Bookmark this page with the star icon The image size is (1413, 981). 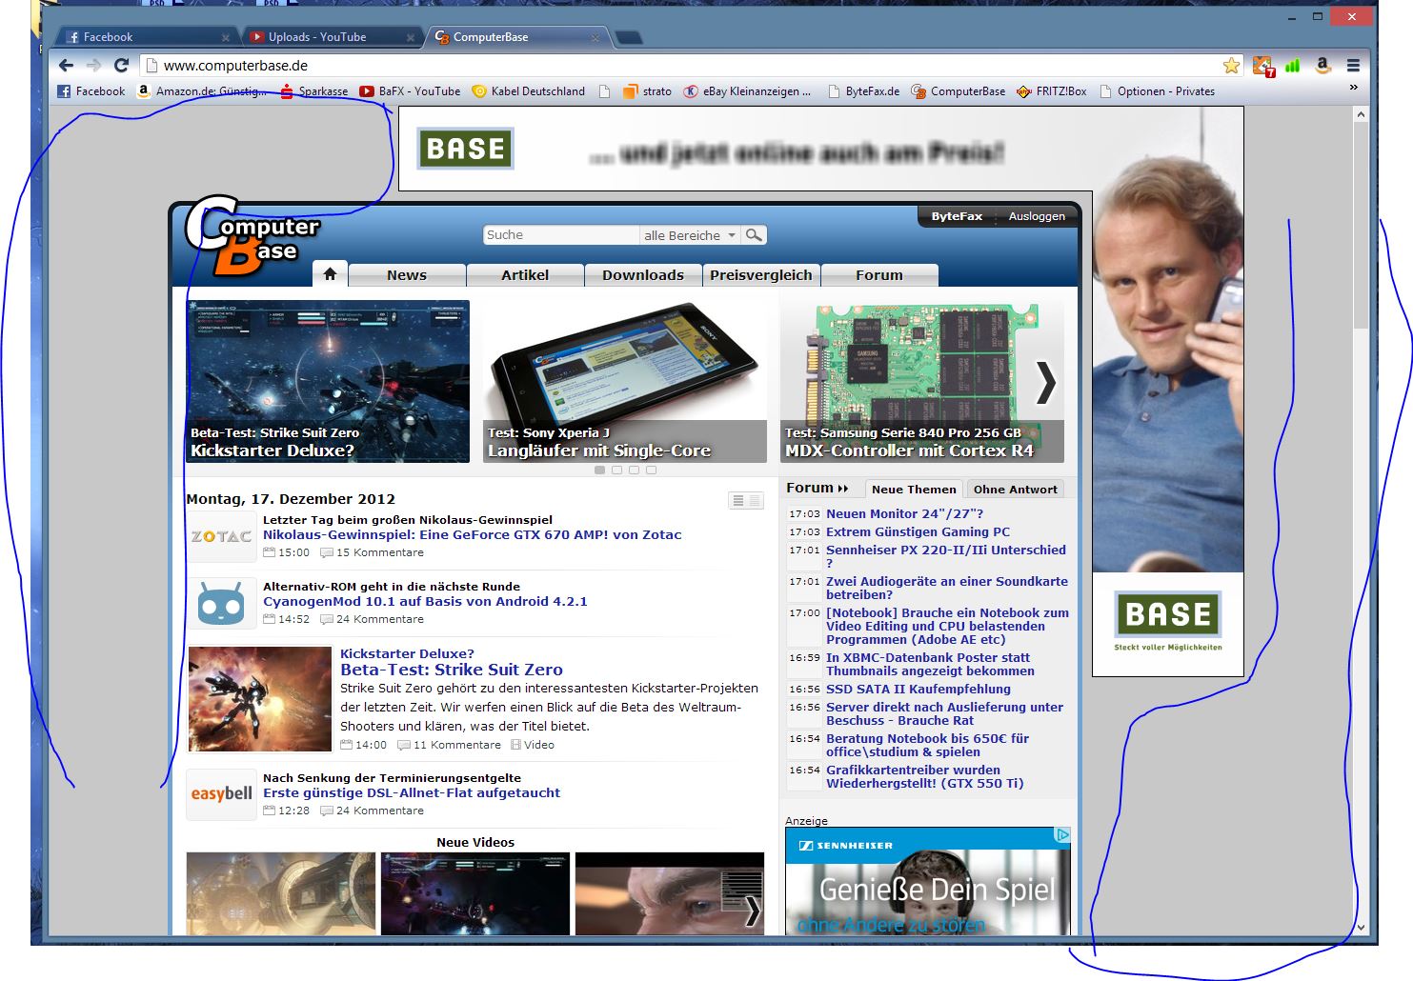tap(1231, 66)
